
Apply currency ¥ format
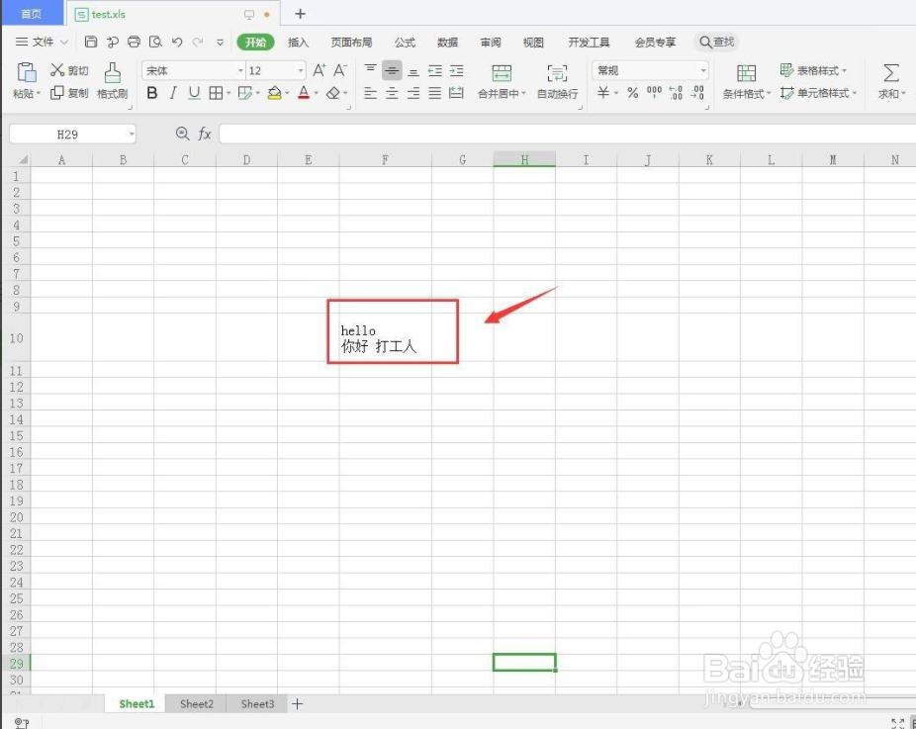tap(603, 92)
